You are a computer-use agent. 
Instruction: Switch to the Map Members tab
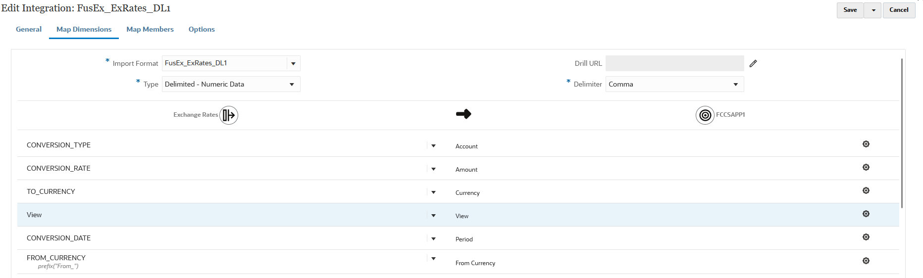pyautogui.click(x=150, y=29)
